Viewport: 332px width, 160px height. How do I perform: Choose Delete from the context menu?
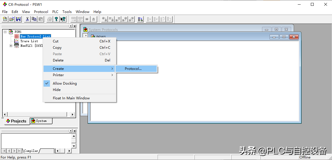click(80, 60)
